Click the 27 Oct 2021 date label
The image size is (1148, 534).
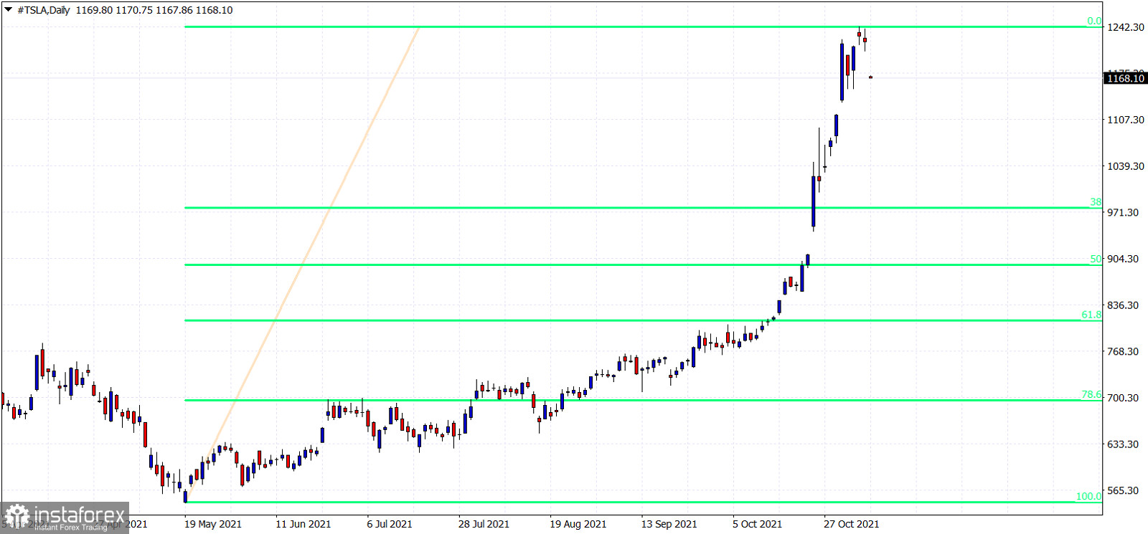click(851, 524)
